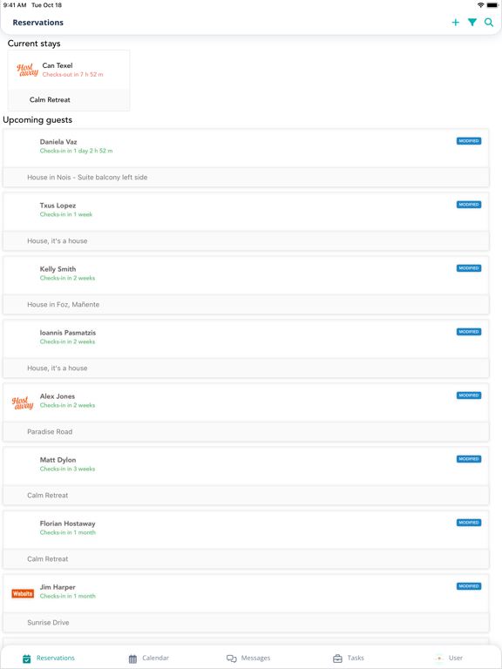Viewport: 502px width, 669px height.
Task: Click 'Calm Retreat' under Matt Dylon
Action: pyautogui.click(x=47, y=495)
